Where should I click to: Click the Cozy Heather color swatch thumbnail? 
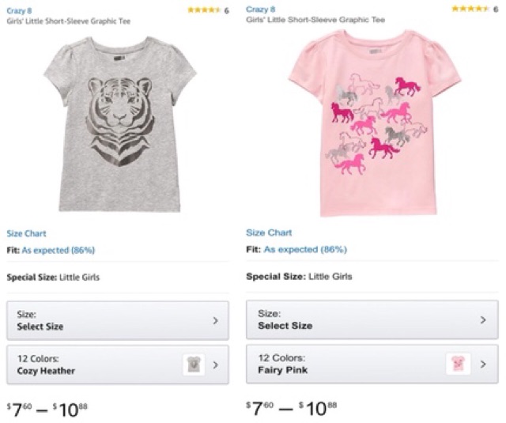tap(194, 364)
